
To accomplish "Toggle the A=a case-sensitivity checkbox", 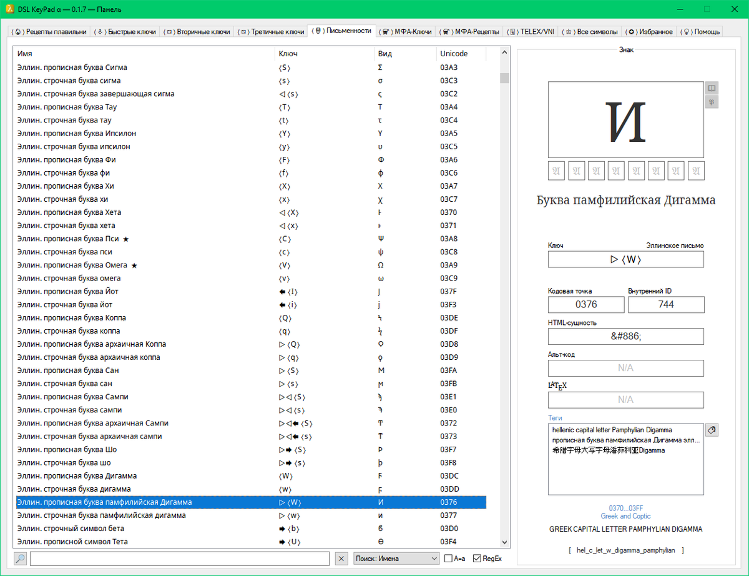I will tap(454, 559).
